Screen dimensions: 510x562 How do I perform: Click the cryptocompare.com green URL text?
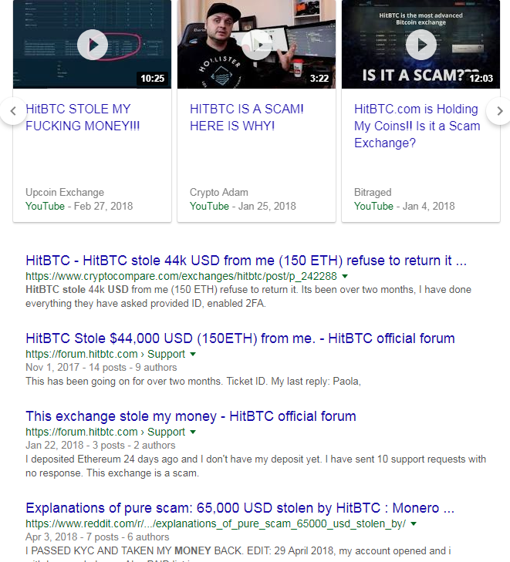pyautogui.click(x=181, y=276)
